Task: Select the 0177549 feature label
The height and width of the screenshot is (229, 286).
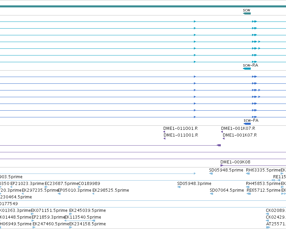Action: tap(9, 204)
